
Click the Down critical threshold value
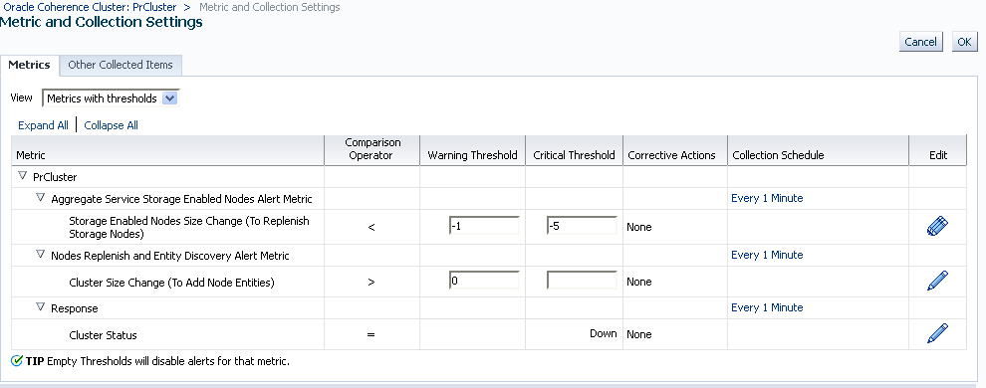point(603,333)
